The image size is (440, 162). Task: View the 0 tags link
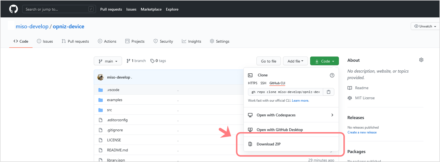pos(158,61)
